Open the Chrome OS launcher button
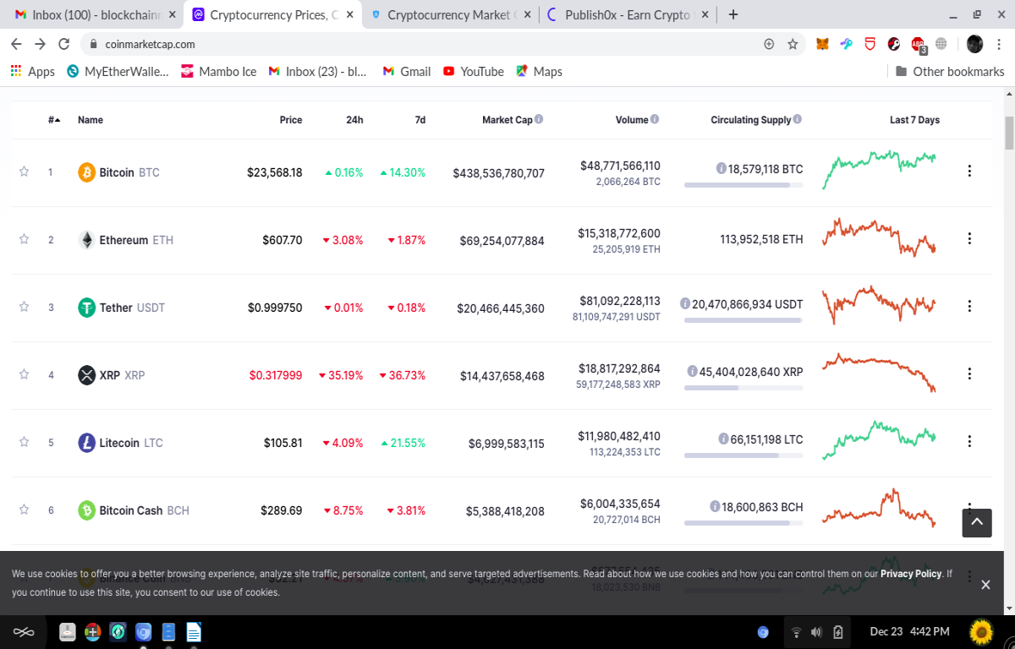This screenshot has width=1015, height=649. coord(23,631)
